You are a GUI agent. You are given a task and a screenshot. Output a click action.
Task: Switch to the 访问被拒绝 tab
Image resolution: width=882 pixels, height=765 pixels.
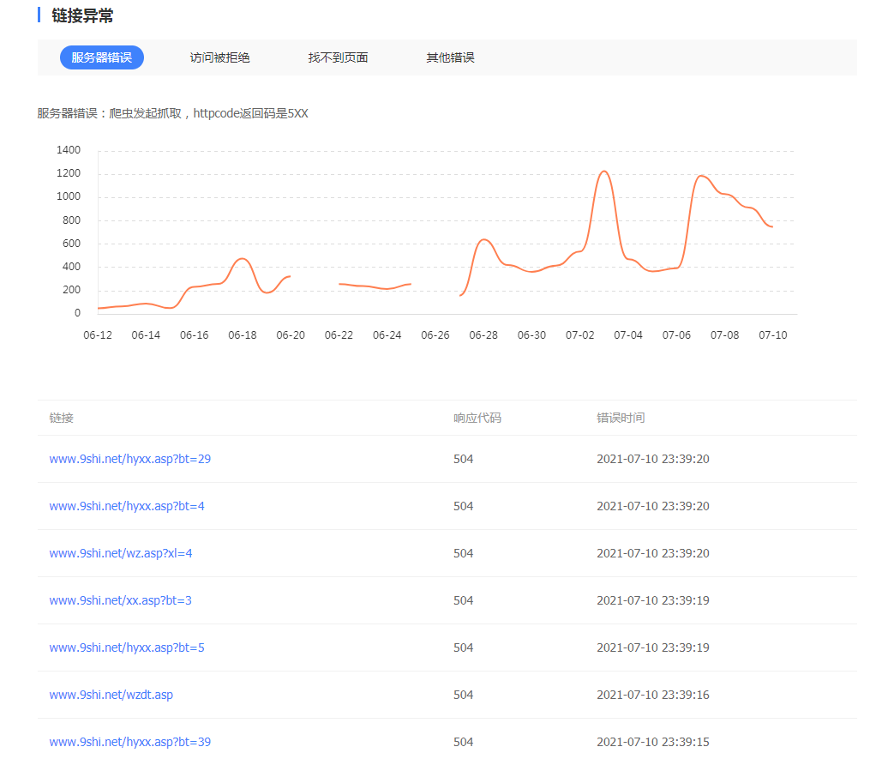[x=219, y=57]
